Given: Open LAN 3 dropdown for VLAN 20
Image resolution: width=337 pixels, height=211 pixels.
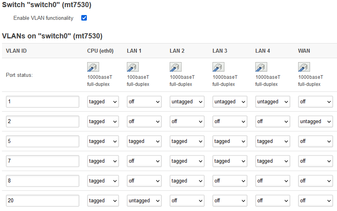Looking at the screenshot, I should tap(230, 200).
